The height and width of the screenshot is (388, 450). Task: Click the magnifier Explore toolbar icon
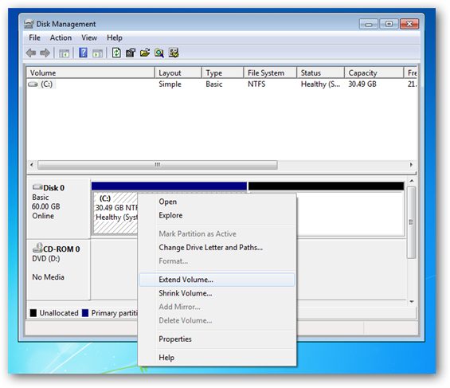159,53
